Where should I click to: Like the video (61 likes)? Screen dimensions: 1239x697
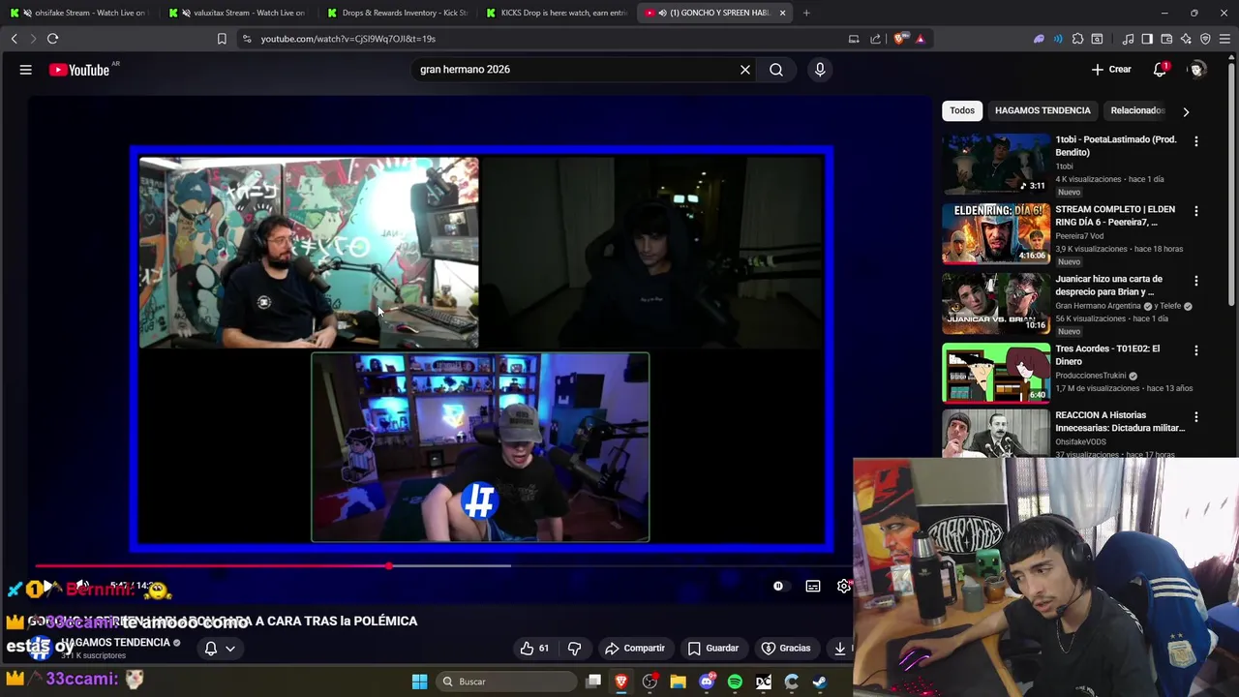[534, 648]
